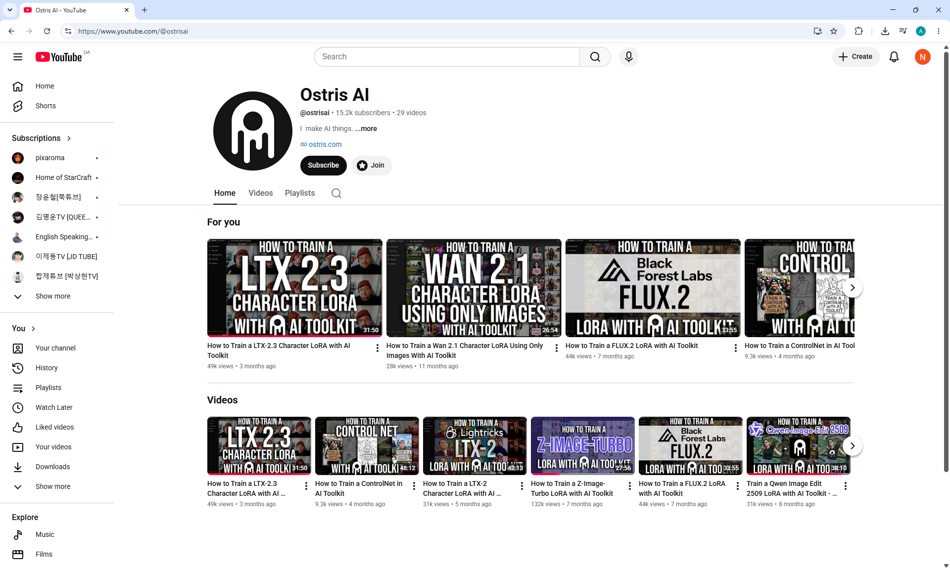
Task: Search within the Ostris AI channel
Action: click(x=336, y=193)
